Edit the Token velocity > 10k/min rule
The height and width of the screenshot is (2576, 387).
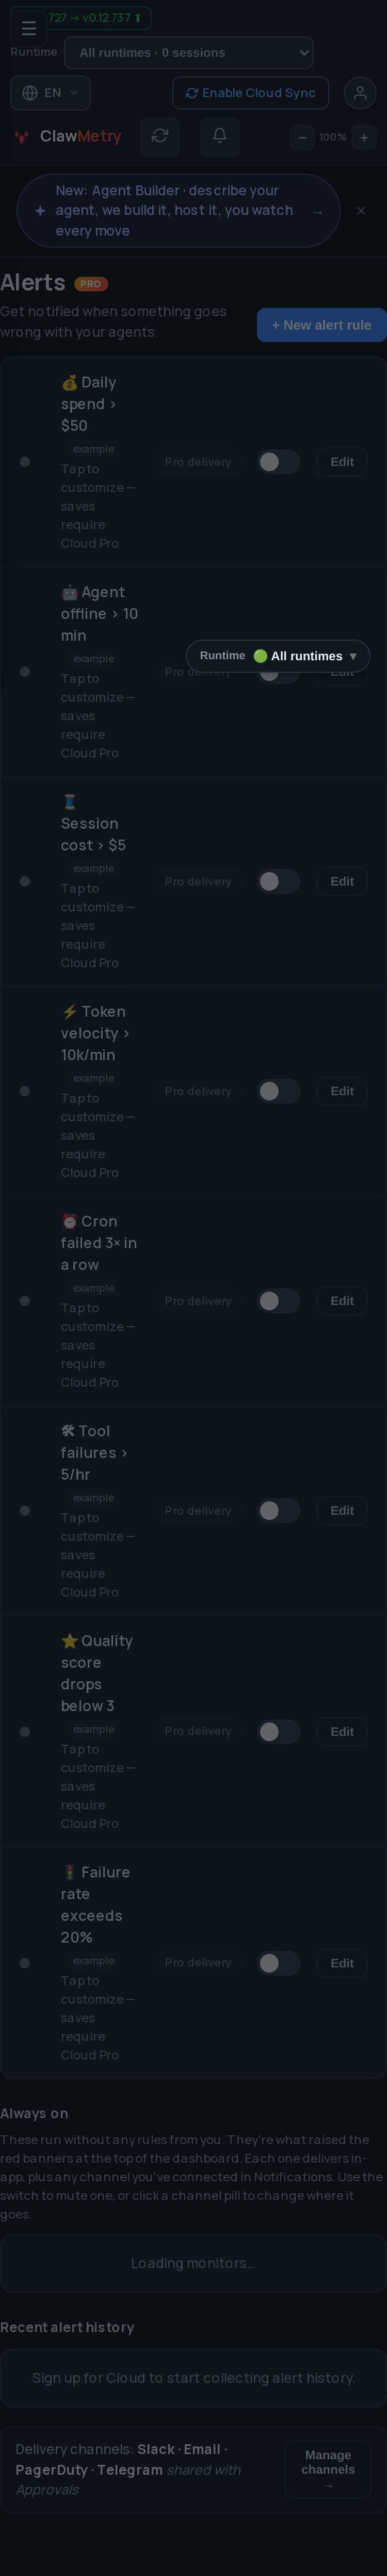point(342,1091)
